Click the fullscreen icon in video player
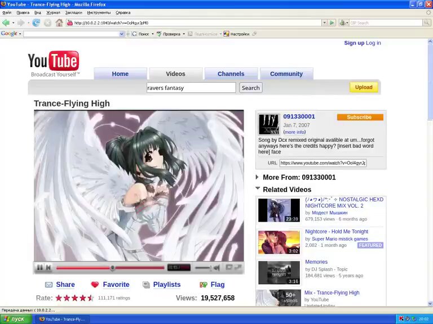This screenshot has width=433, height=324. coord(238,268)
